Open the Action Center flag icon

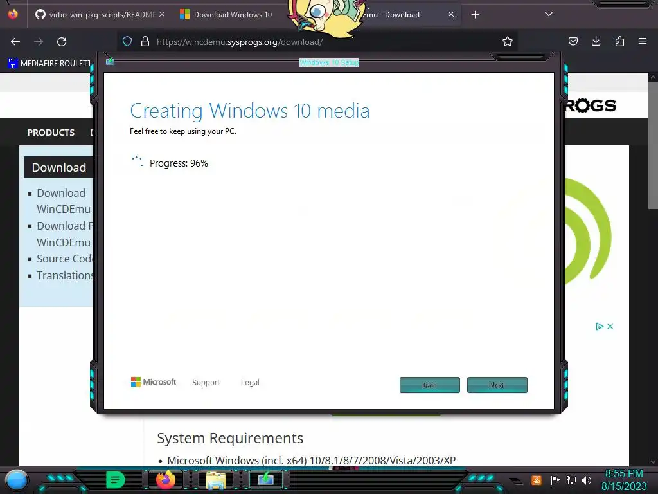click(555, 480)
